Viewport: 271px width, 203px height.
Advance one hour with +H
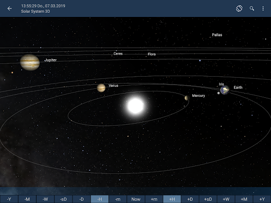click(172, 199)
